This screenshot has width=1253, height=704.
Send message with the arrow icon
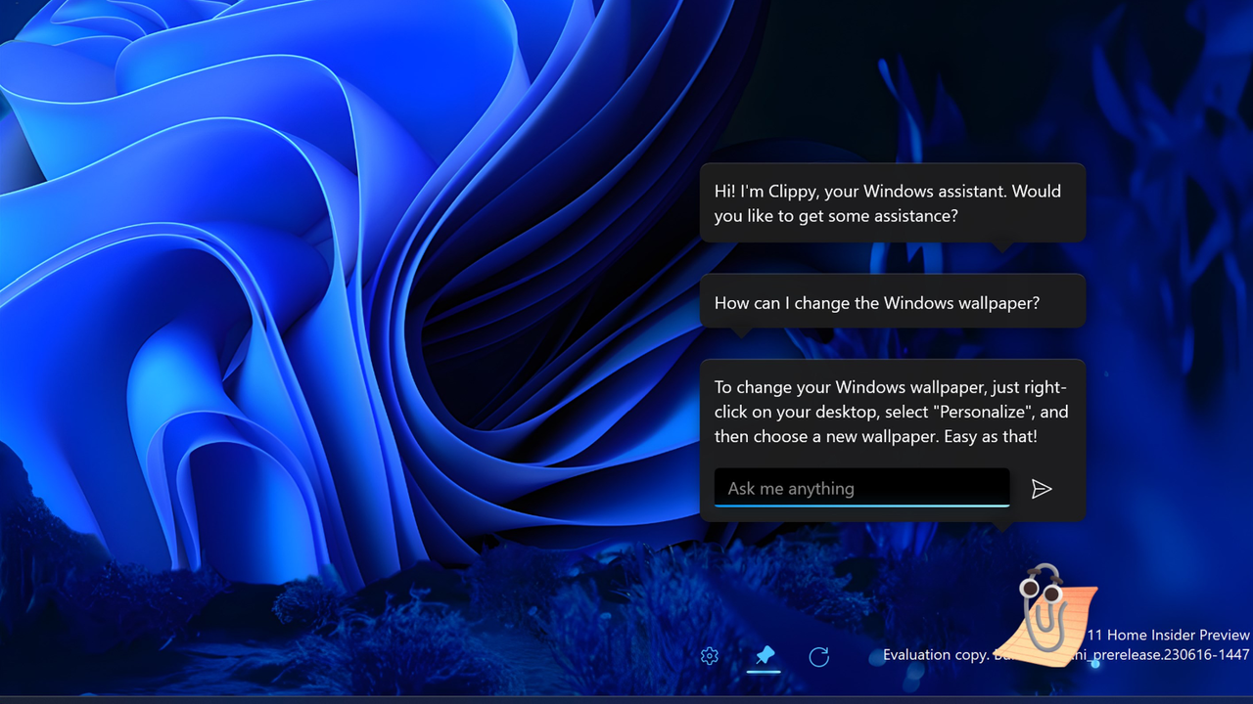coord(1042,489)
